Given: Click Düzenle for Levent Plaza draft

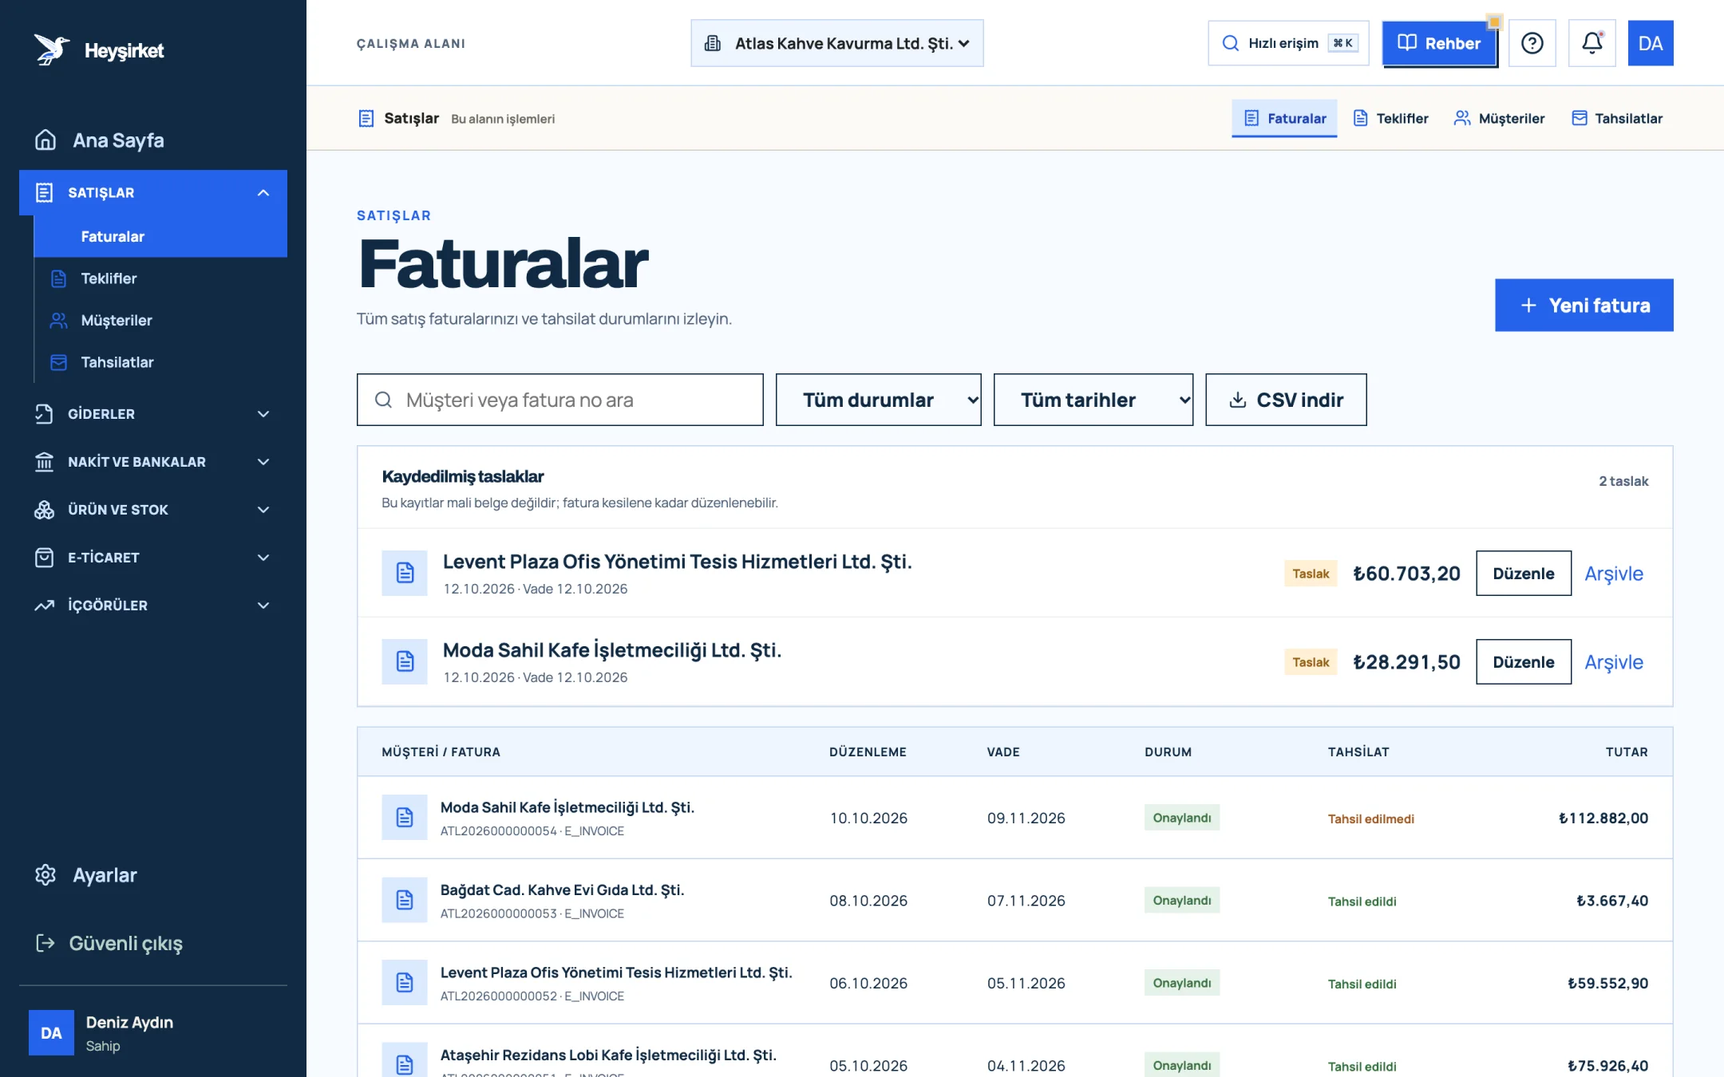Looking at the screenshot, I should click(x=1524, y=573).
